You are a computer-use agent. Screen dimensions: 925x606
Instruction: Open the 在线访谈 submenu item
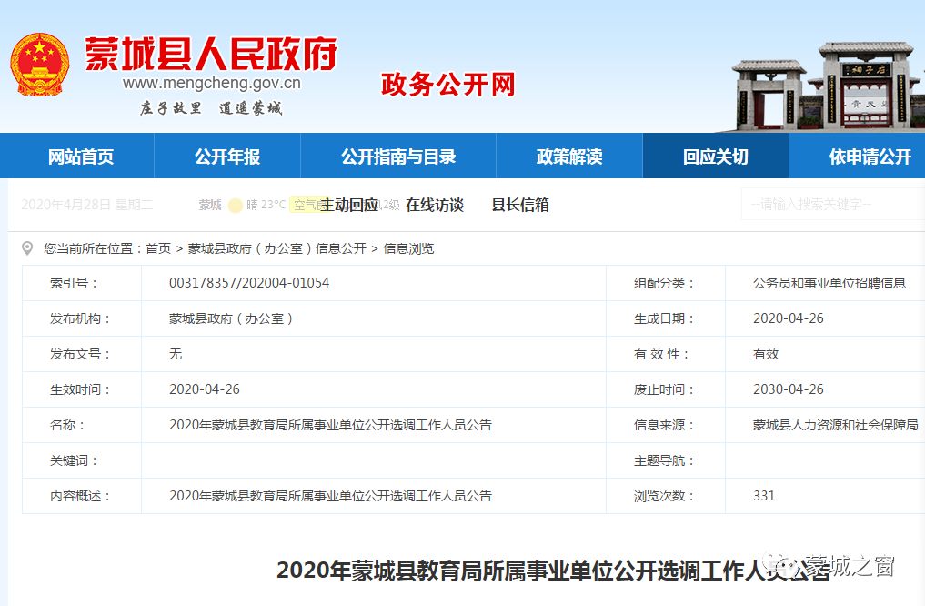click(435, 206)
